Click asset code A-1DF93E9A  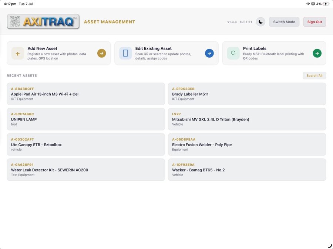pos(183,165)
